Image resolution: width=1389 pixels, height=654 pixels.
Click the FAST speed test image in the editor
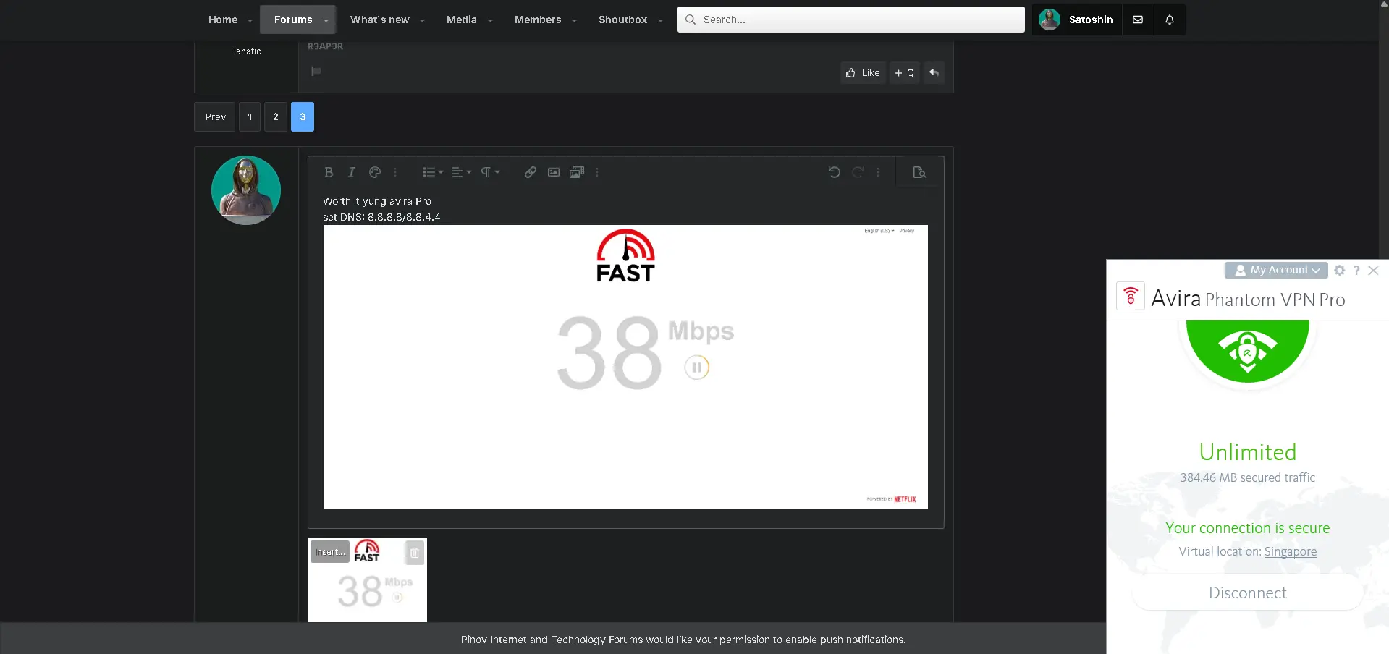625,367
